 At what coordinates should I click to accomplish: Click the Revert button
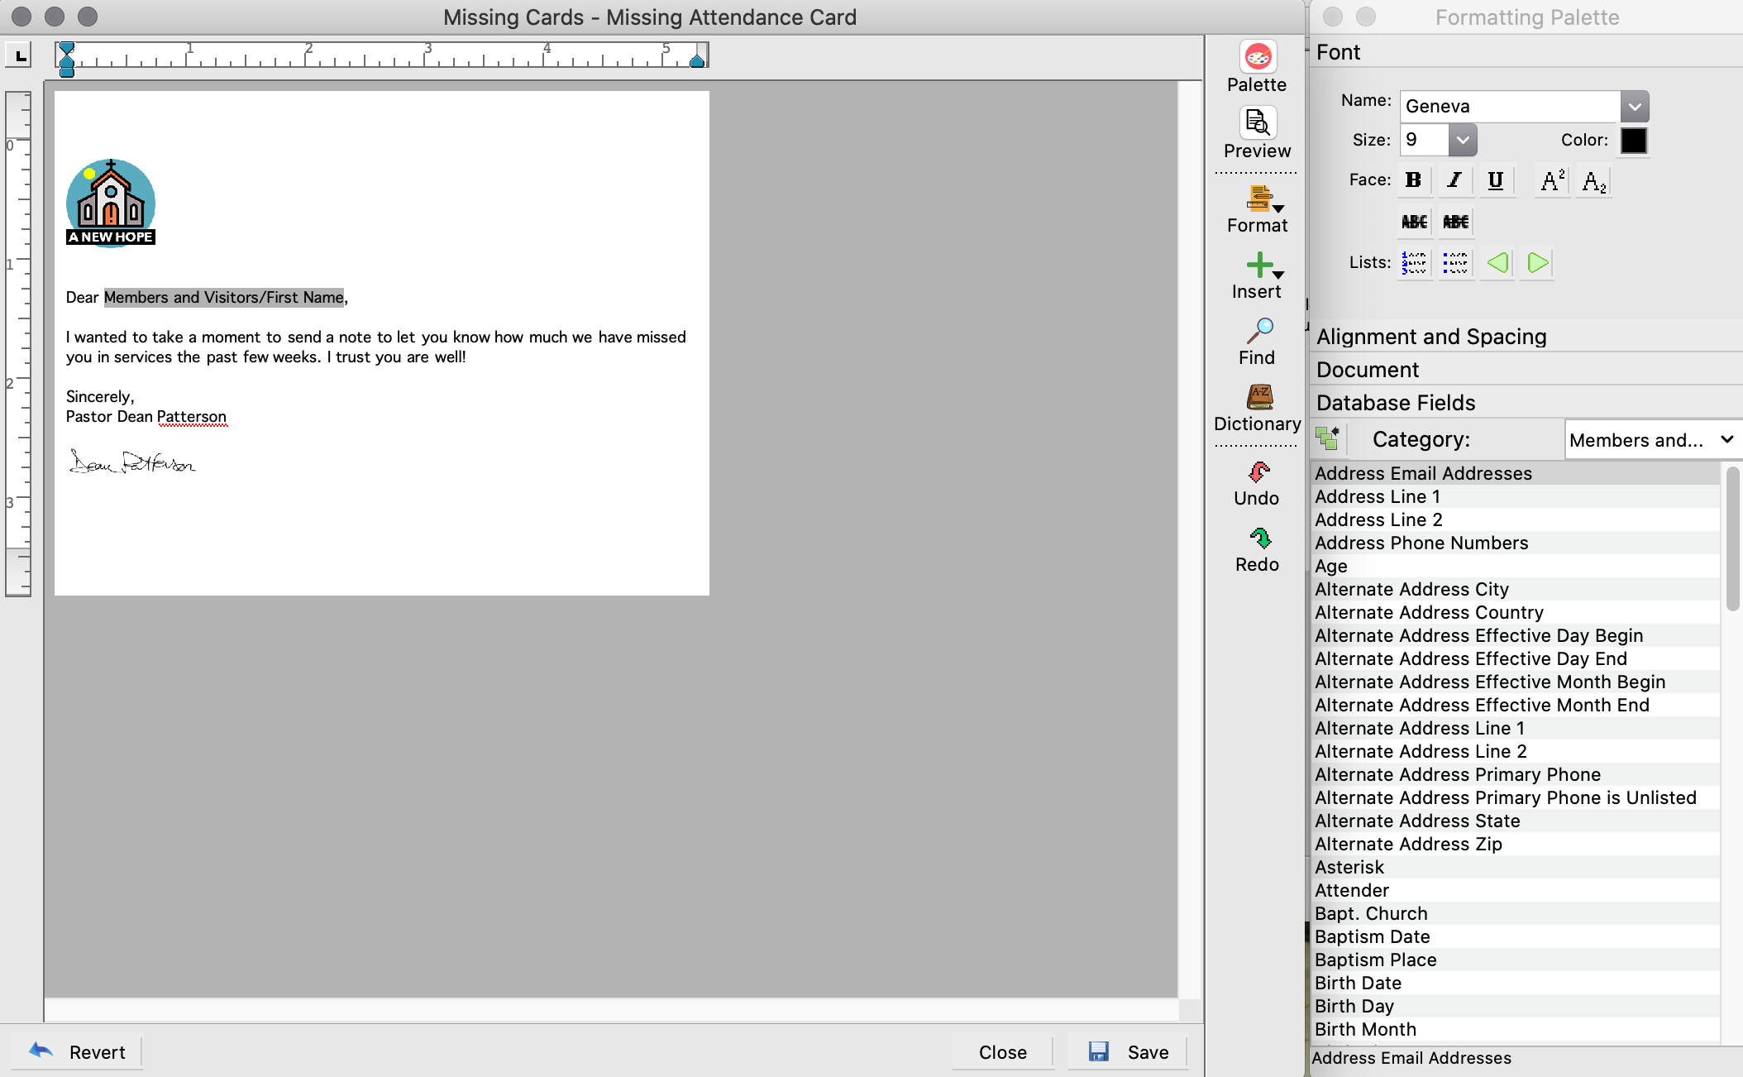coord(78,1052)
